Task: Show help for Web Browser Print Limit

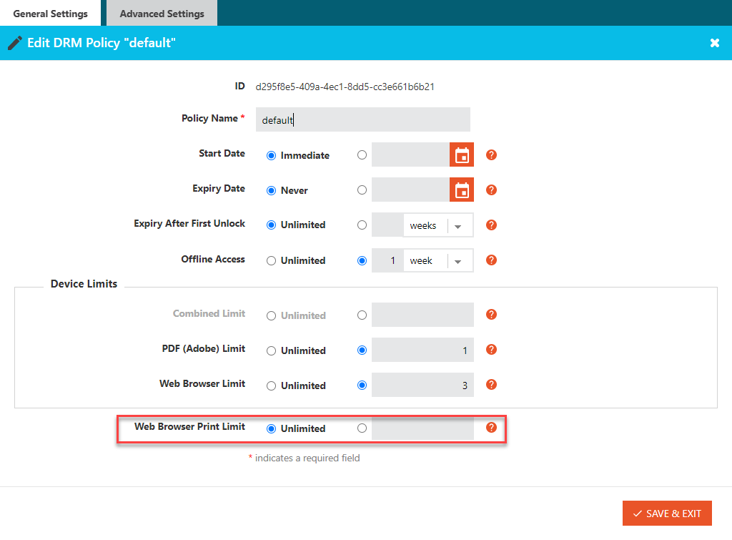Action: click(491, 428)
